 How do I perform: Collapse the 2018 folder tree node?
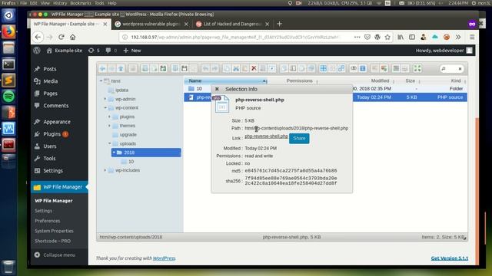(114, 153)
